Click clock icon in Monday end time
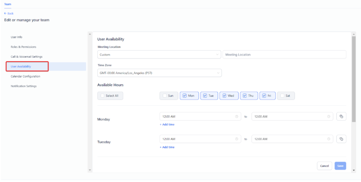Screen dimensions: 361x182 pos(329,117)
